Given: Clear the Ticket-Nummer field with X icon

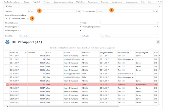Looking at the screenshot, I should 157,11.
